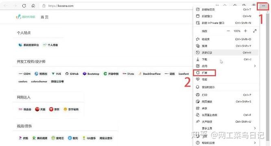
Task: Open the Alerts and tips bell entry
Action: (x=226, y=87)
